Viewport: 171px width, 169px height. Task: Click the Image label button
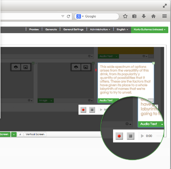click(x=43, y=101)
